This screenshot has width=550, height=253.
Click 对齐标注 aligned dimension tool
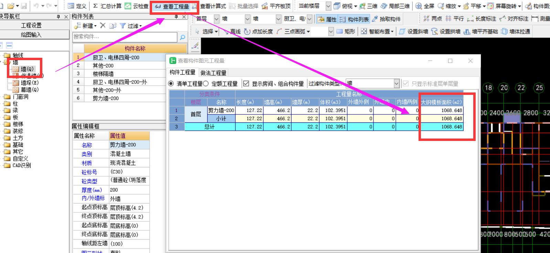(514, 19)
